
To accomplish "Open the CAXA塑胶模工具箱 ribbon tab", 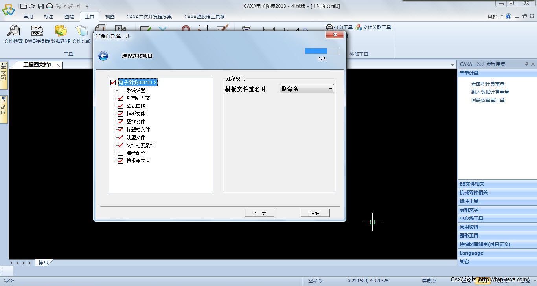I will pyautogui.click(x=204, y=17).
